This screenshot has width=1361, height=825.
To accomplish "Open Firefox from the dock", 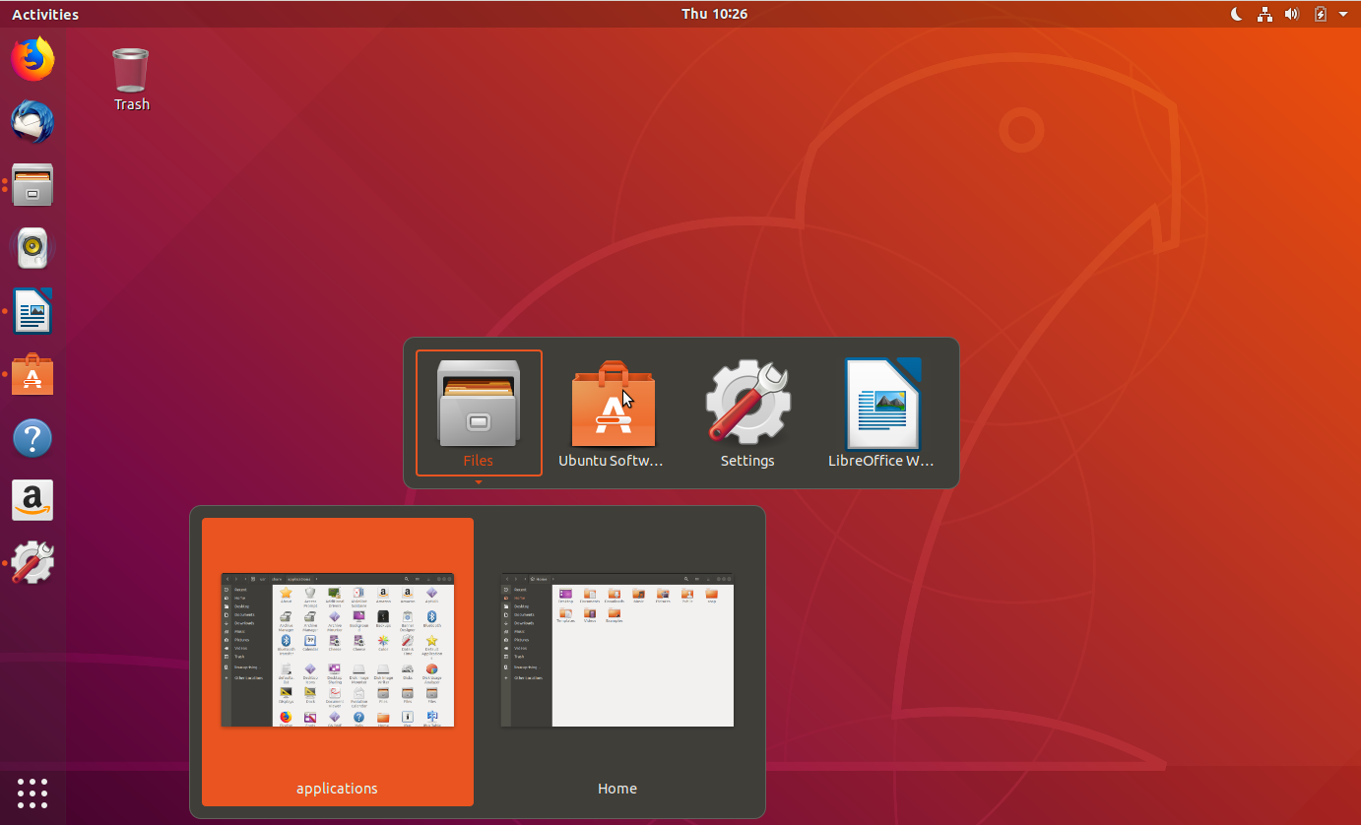I will point(32,59).
